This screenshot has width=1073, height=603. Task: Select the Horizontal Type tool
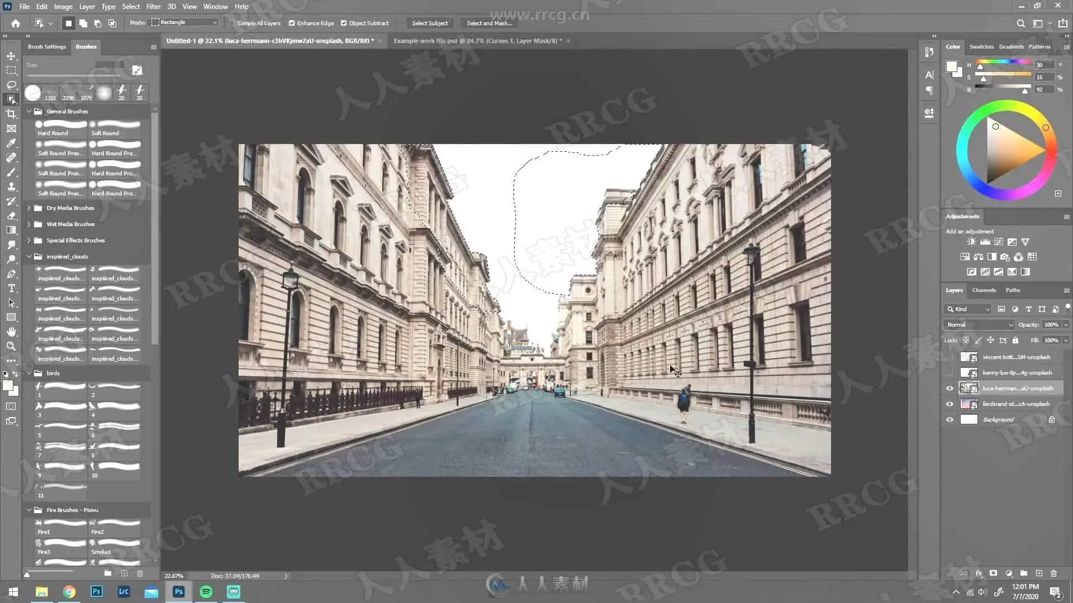pyautogui.click(x=11, y=288)
